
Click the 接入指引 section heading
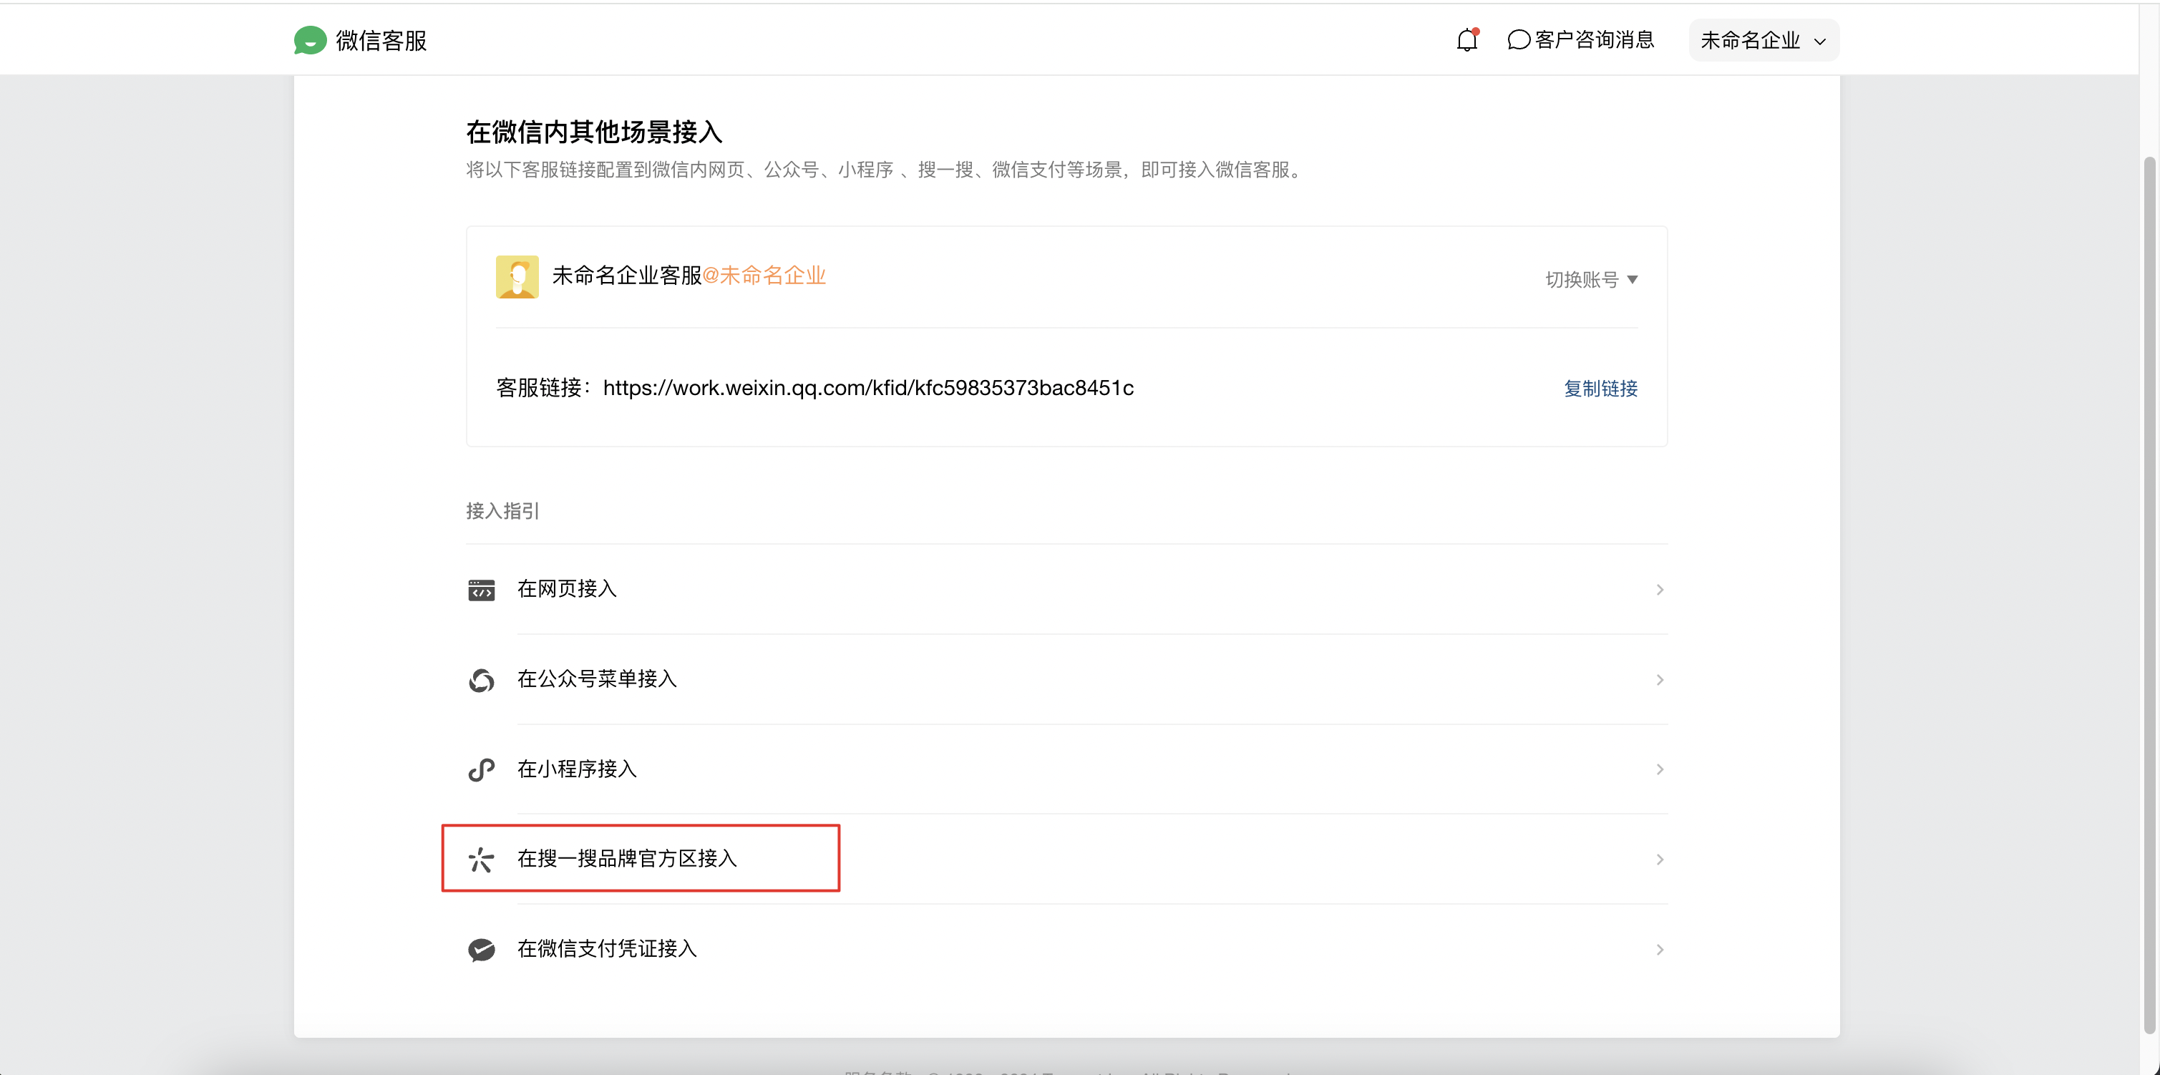(502, 511)
